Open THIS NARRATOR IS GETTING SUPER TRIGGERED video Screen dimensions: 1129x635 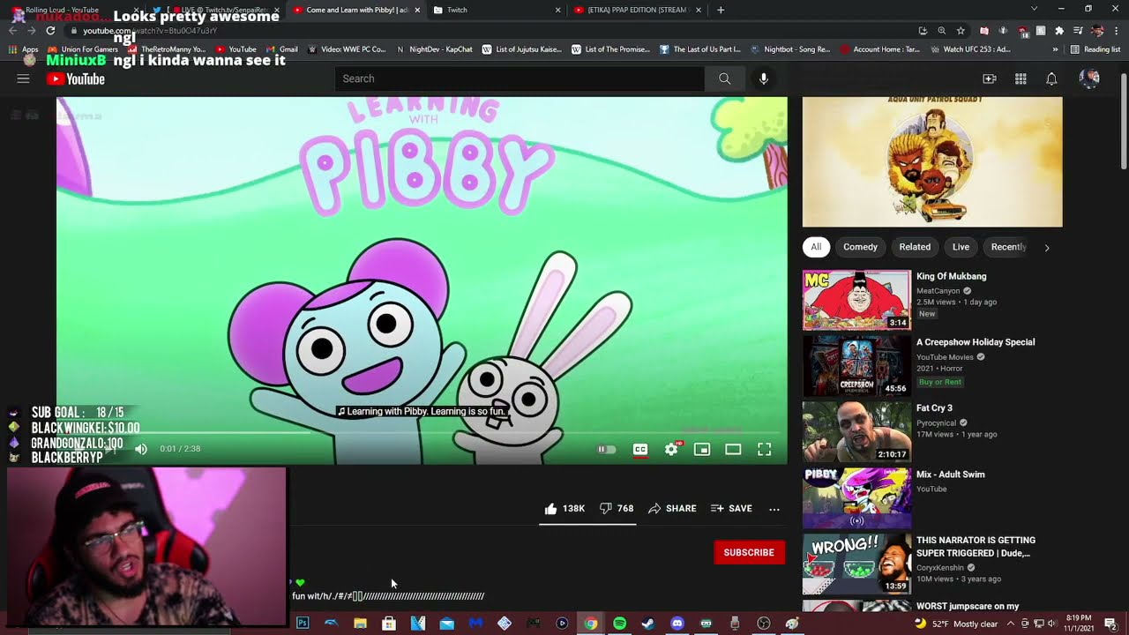(x=856, y=564)
